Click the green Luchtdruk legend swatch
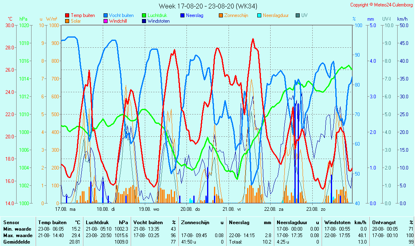 144,15
